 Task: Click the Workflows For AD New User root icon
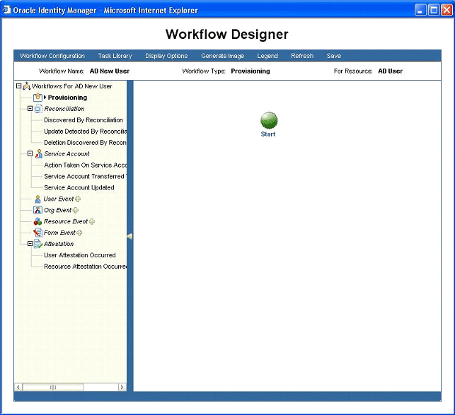click(x=27, y=86)
